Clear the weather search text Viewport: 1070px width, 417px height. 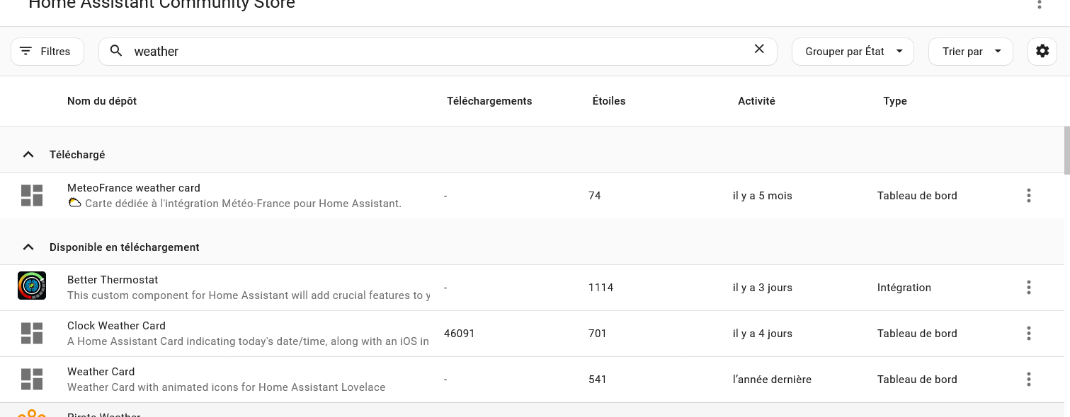759,49
